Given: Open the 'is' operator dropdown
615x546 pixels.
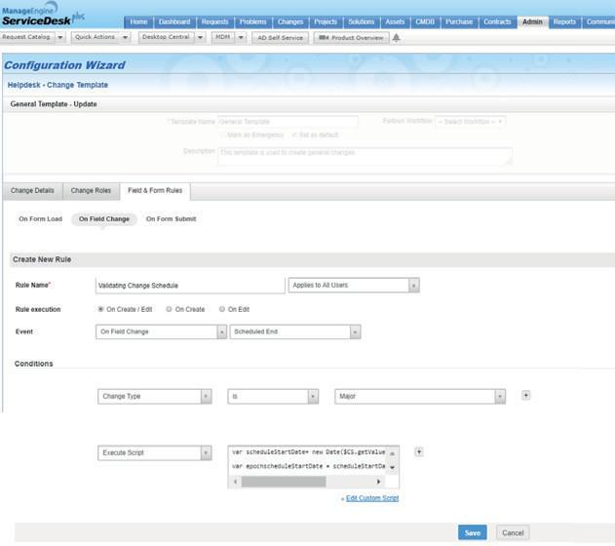Looking at the screenshot, I should pos(273,396).
